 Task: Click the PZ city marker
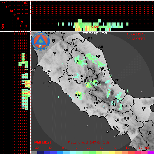coord(148,134)
